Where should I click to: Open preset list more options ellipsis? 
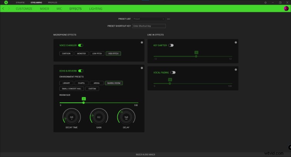pyautogui.click(x=168, y=19)
